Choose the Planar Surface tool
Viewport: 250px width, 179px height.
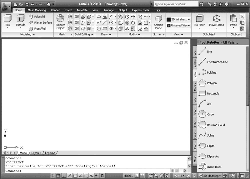tap(41, 22)
